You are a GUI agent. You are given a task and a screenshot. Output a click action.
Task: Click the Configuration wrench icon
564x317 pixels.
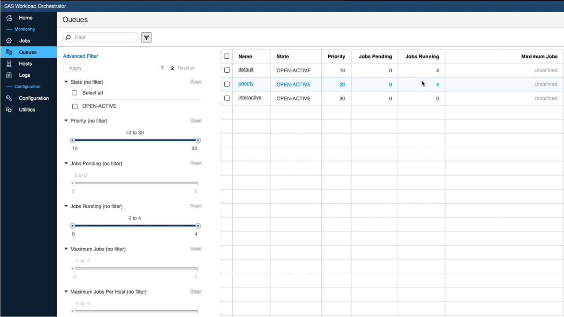coord(9,98)
